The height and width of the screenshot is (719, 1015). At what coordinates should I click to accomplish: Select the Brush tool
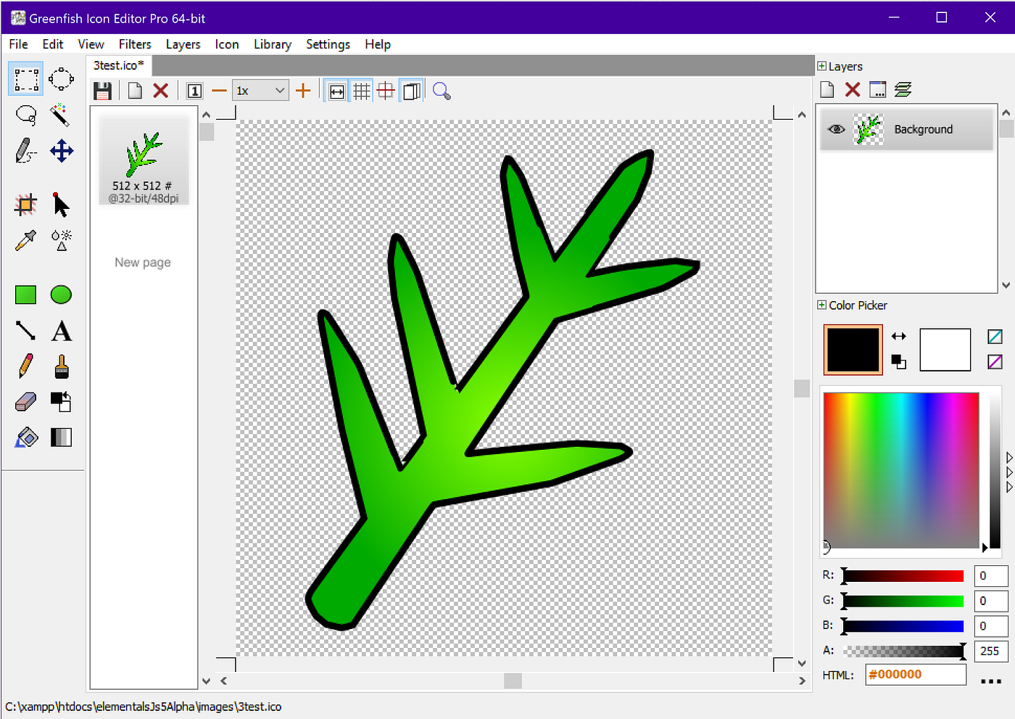click(x=62, y=366)
